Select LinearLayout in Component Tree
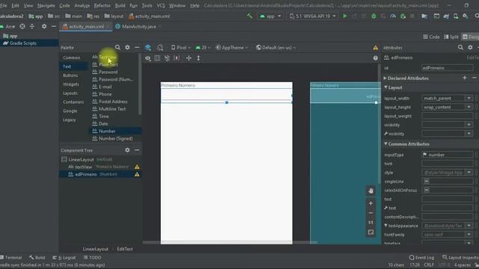The height and width of the screenshot is (269, 479). click(x=81, y=159)
